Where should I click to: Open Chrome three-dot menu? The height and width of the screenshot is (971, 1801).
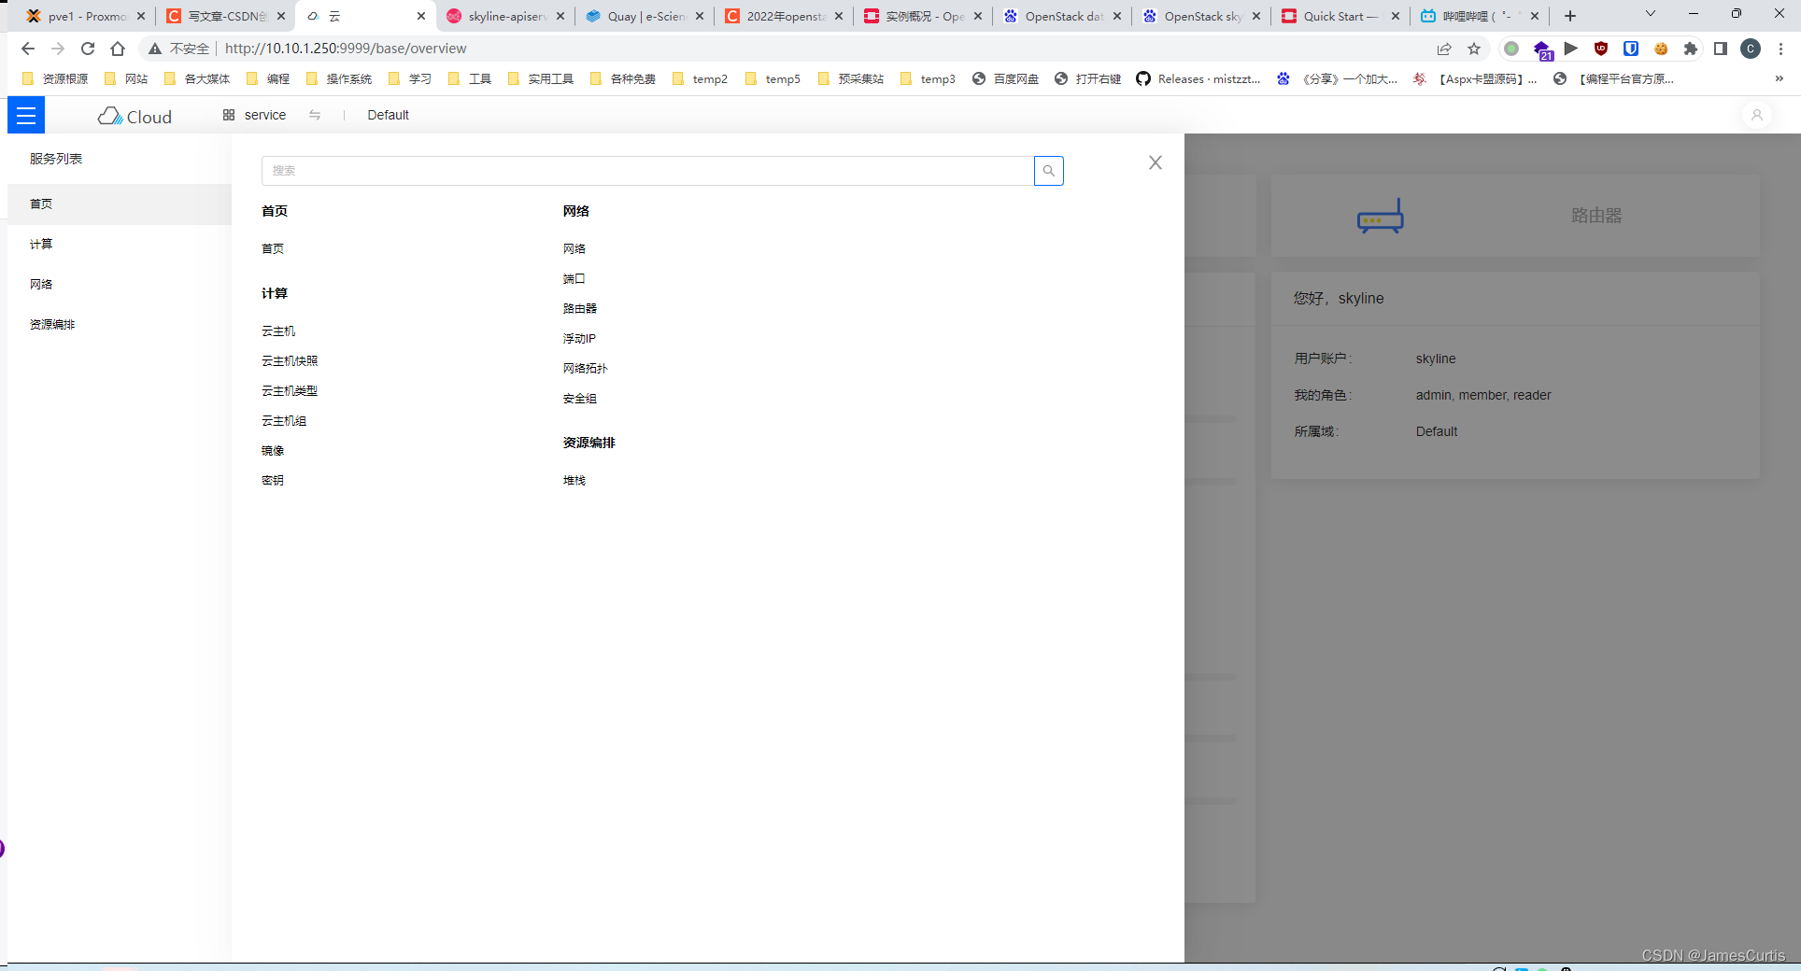(1781, 49)
